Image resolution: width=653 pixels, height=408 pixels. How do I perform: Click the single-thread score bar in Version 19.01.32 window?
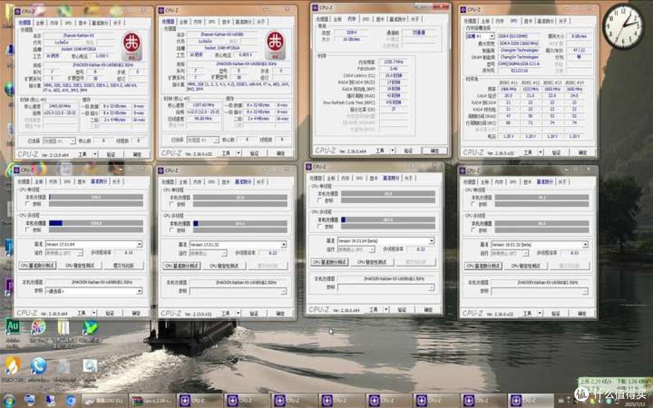point(542,197)
